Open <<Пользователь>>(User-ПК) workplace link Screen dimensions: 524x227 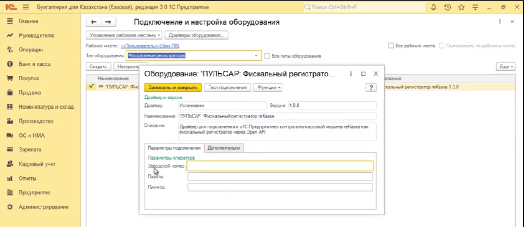(150, 46)
